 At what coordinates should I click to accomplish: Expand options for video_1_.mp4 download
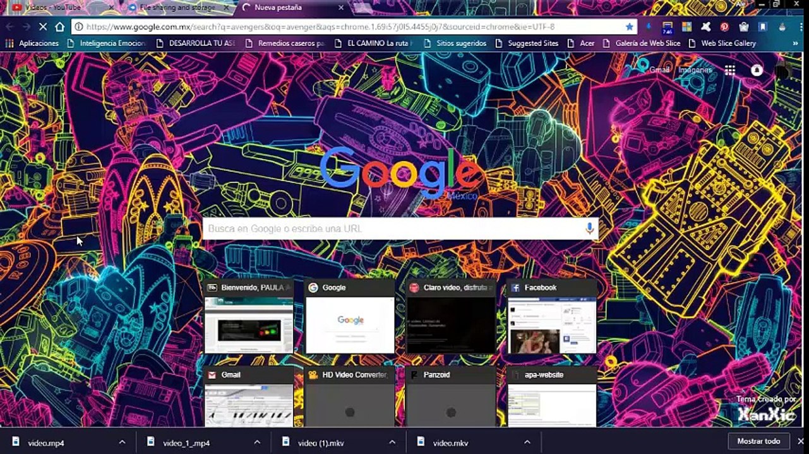pos(257,442)
